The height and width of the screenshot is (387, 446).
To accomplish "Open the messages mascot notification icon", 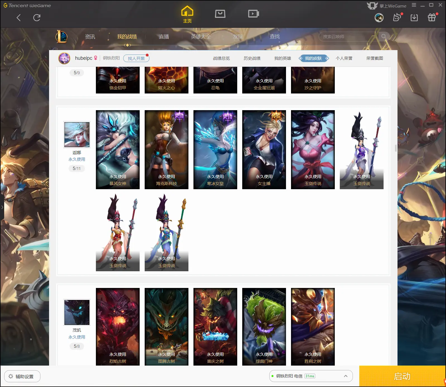I will (x=397, y=18).
